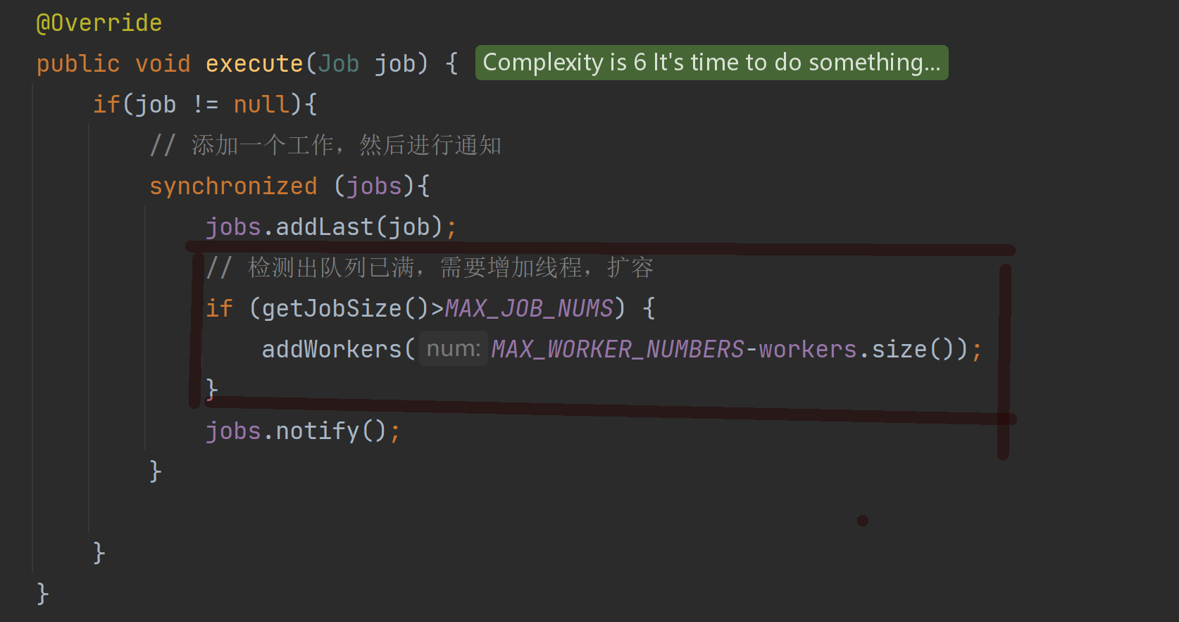The width and height of the screenshot is (1179, 622).
Task: Click the closing brace of the synchronized block
Action: [x=156, y=471]
